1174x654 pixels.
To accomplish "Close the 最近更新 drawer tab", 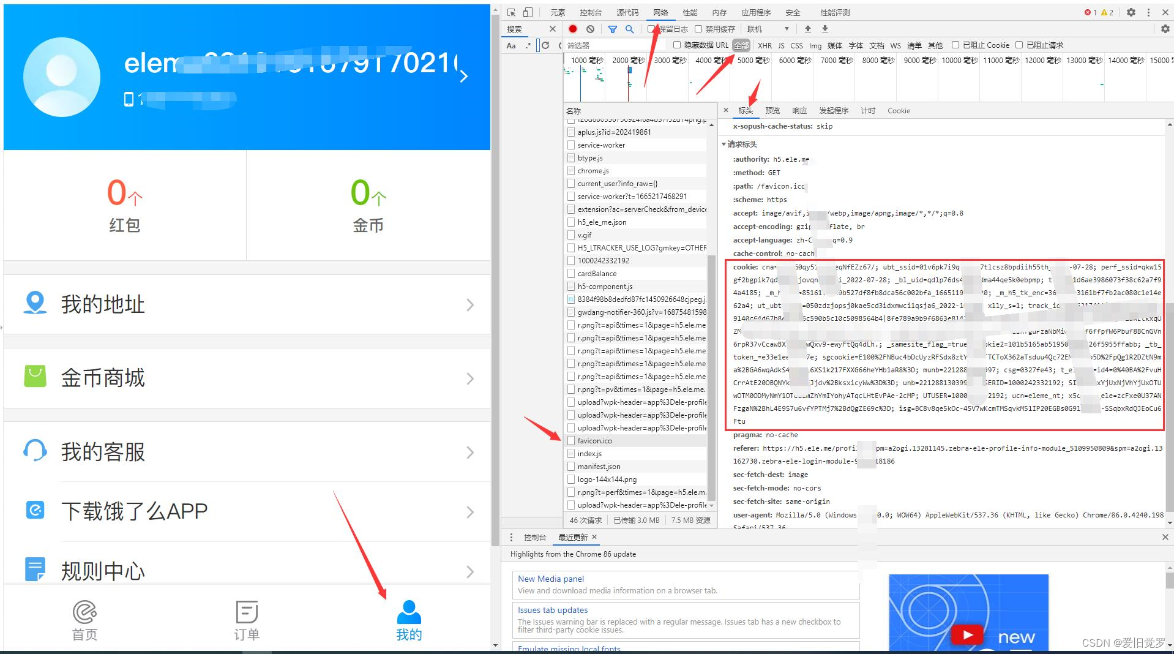I will [x=594, y=537].
